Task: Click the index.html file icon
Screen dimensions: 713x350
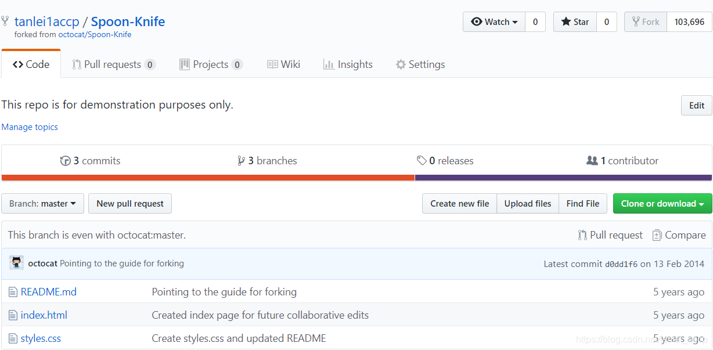Action: (13, 315)
